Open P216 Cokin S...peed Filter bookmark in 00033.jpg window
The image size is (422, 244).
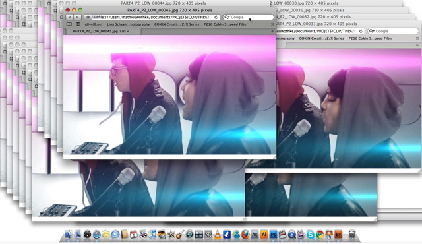click(371, 38)
